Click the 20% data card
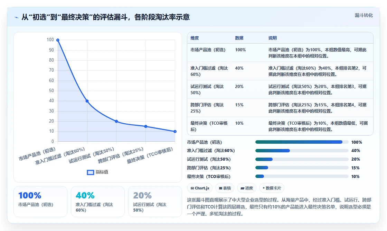This screenshot has width=387, height=231. 155,202
